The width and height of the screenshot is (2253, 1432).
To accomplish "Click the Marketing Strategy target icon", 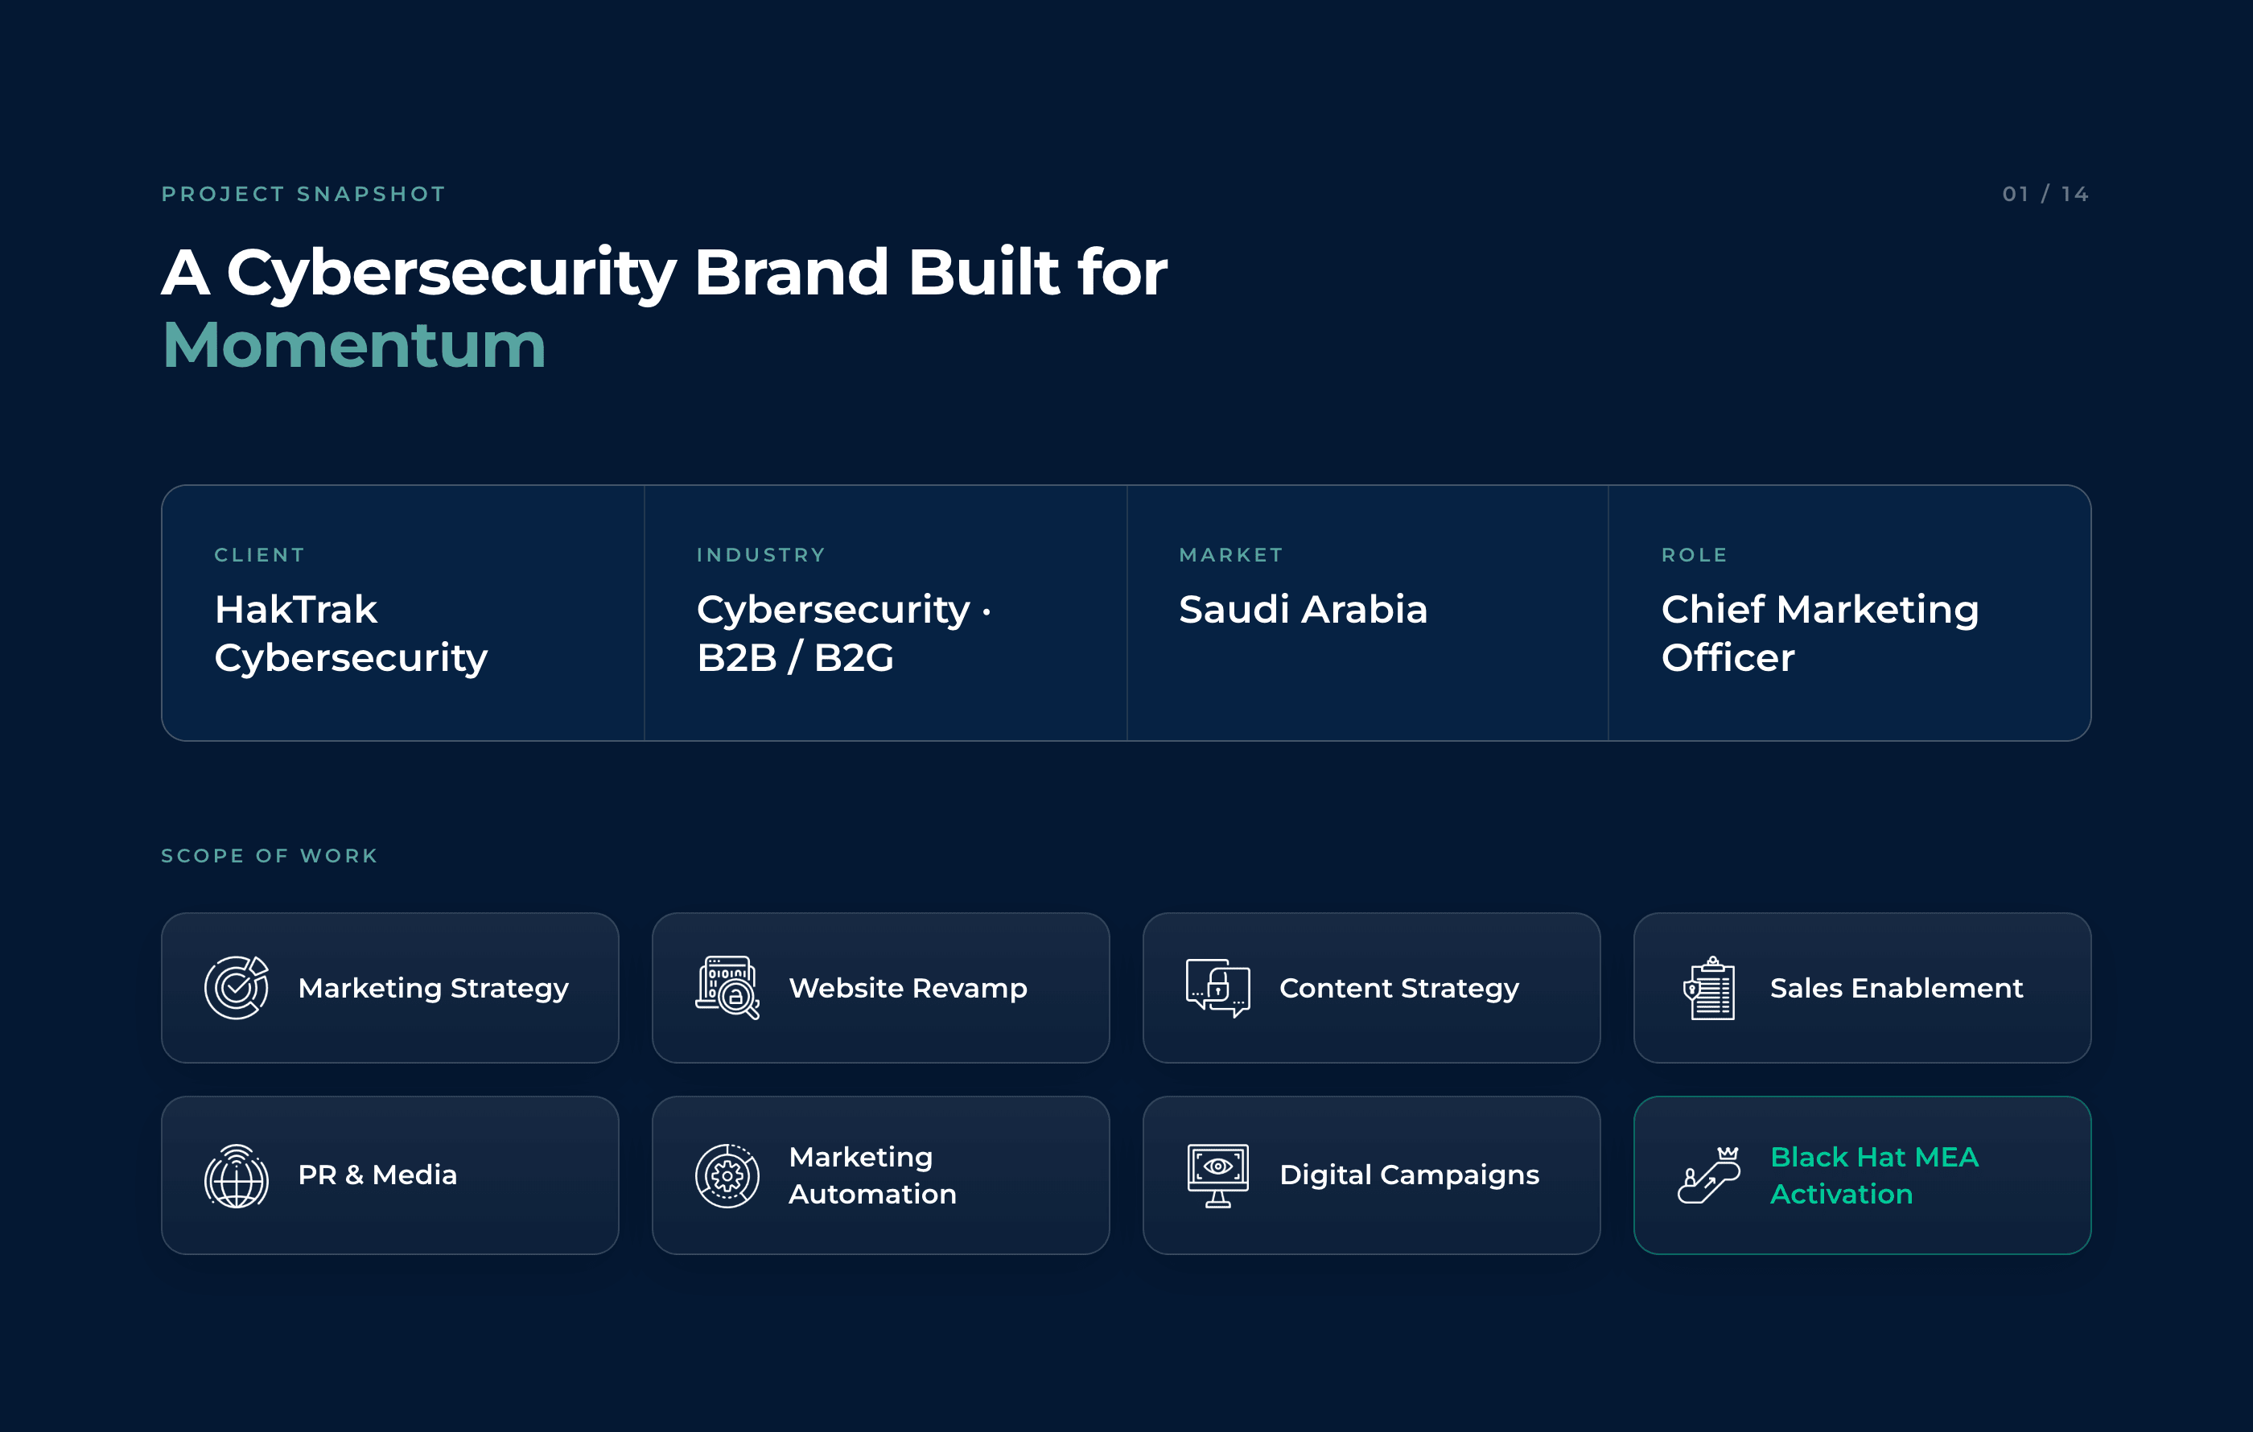I will click(x=237, y=988).
